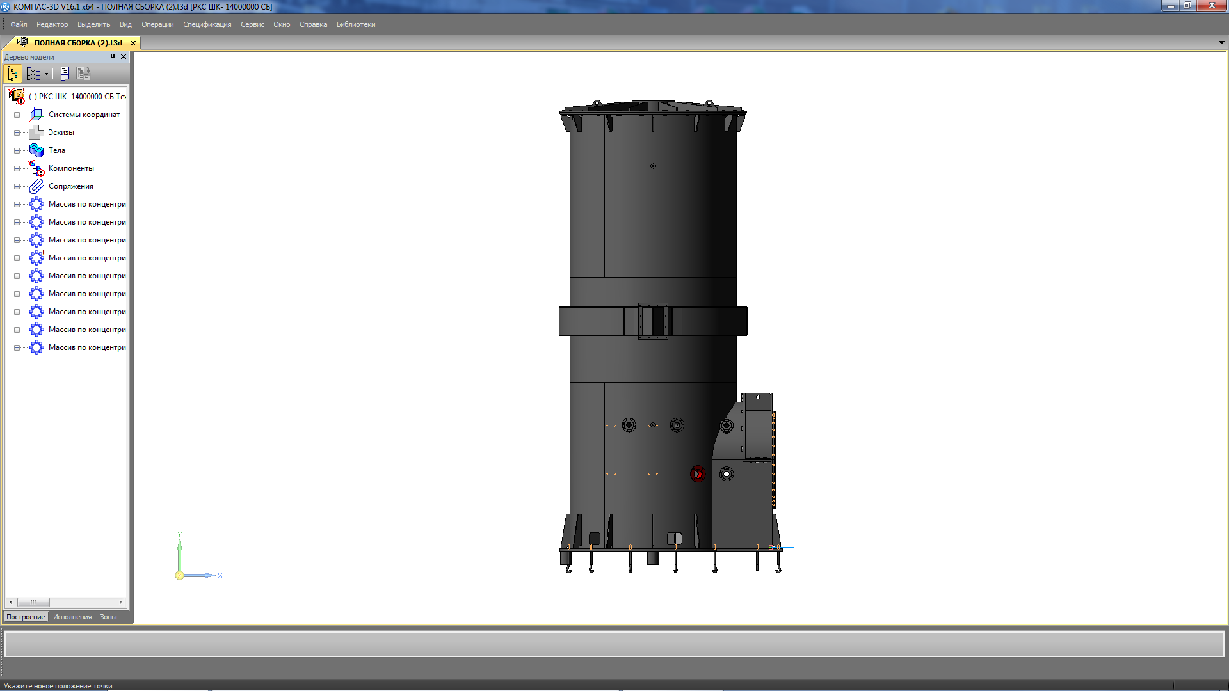This screenshot has height=691, width=1229.
Task: Select the Сопряжения paperclip icon
Action: point(36,186)
